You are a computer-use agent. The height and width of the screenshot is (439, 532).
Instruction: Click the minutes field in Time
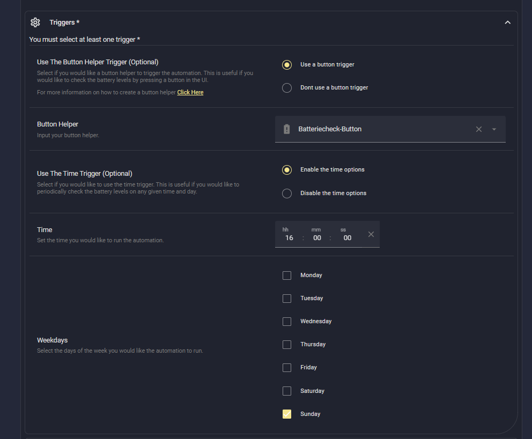[x=317, y=237]
